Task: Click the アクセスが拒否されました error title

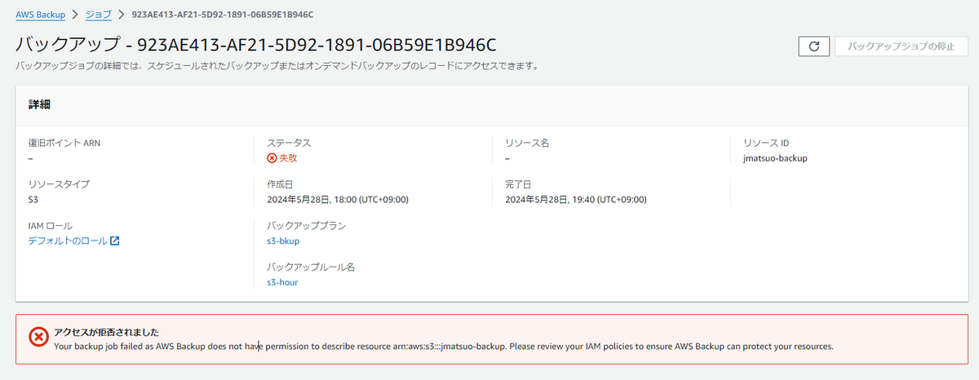Action: [106, 332]
